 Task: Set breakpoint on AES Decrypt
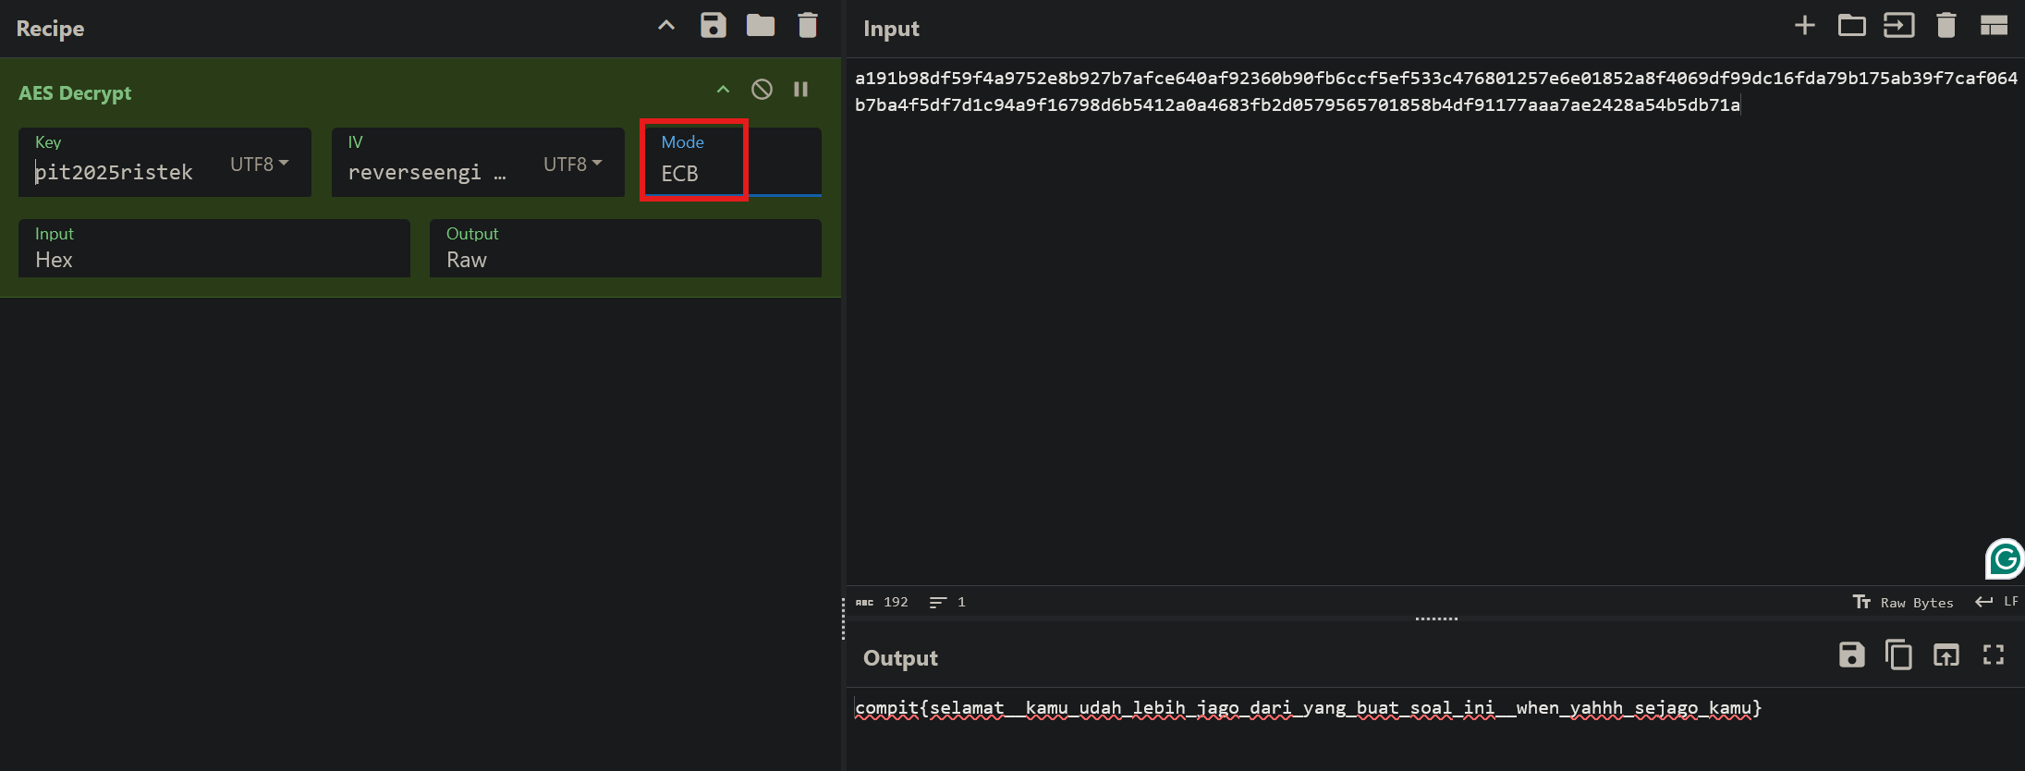[x=801, y=90]
